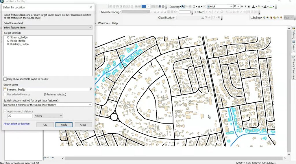This screenshot has width=296, height=164.
Task: Click the font color A swatch
Action: [253, 6]
